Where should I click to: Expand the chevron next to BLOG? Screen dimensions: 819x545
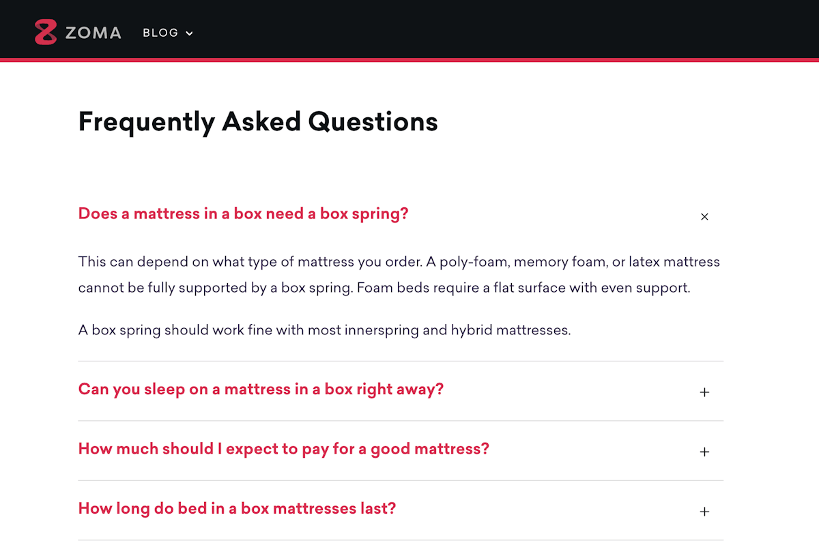tap(189, 33)
